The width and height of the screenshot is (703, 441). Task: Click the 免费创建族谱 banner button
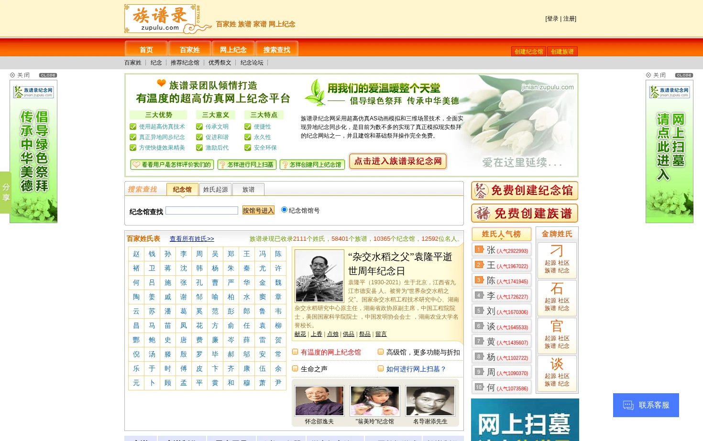point(525,213)
